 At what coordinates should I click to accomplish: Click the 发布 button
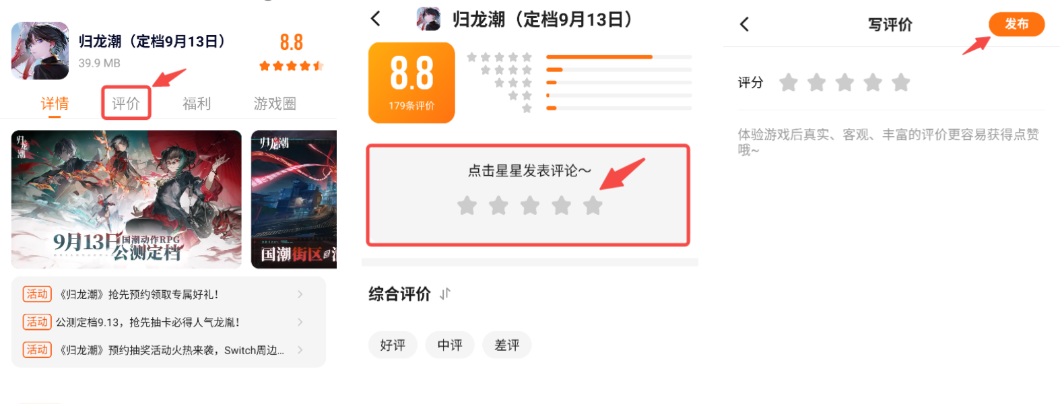tap(1016, 24)
